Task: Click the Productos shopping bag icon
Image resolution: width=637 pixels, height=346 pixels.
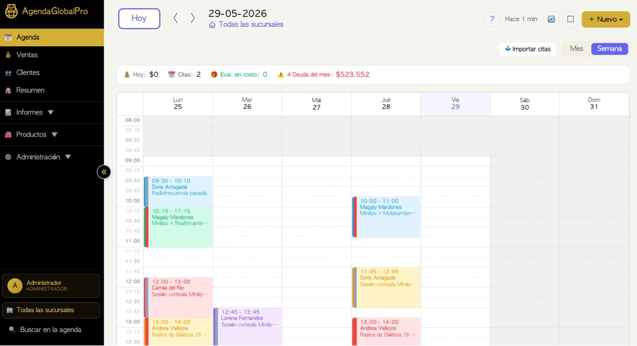Action: point(8,135)
